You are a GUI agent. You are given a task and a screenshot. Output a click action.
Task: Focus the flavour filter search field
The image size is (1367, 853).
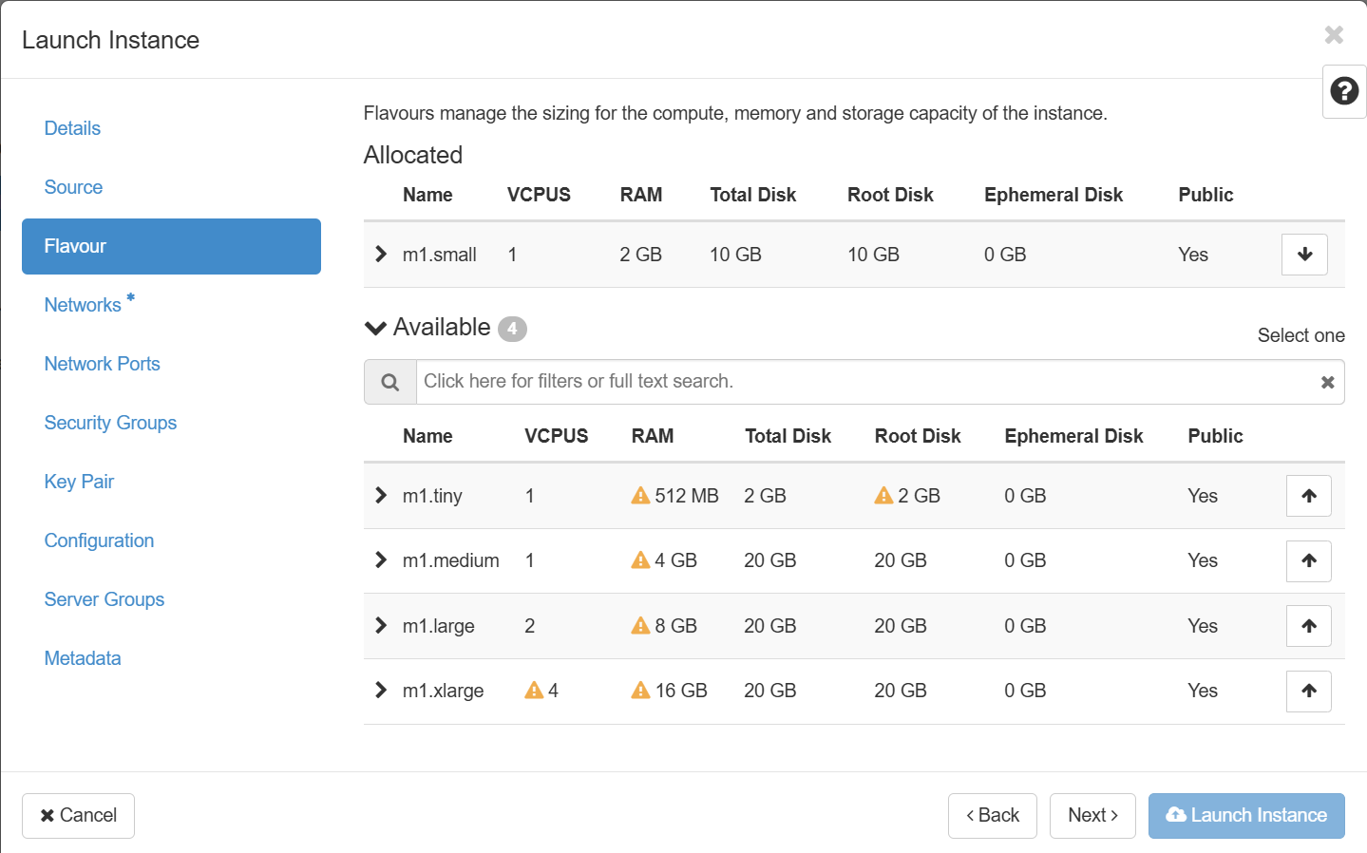point(864,382)
